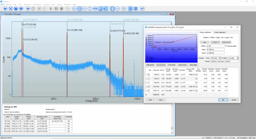This screenshot has width=256, height=139.
Task: Open the wrench and screwdriver settings icon
Action: coord(39,9)
